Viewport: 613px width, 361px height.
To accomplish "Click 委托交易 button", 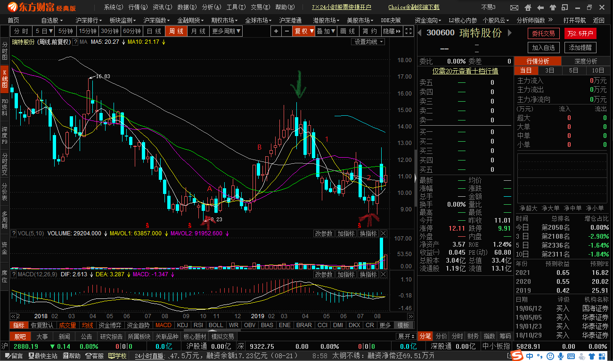I will pyautogui.click(x=543, y=33).
